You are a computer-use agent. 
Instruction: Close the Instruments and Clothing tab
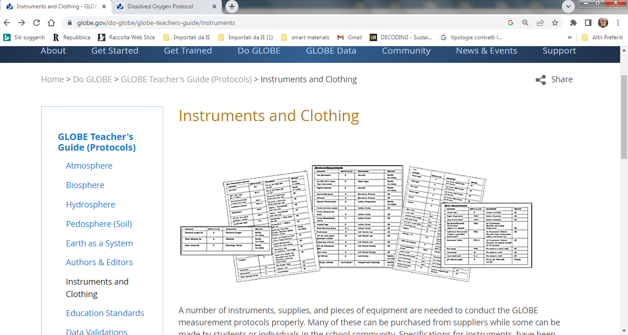[104, 6]
